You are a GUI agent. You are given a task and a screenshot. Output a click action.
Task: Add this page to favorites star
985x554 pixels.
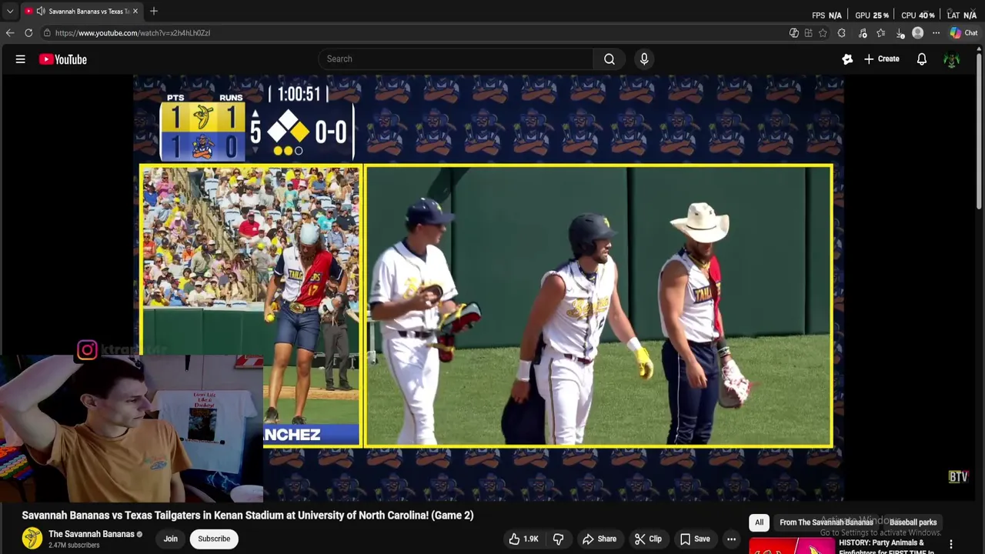pyautogui.click(x=823, y=33)
